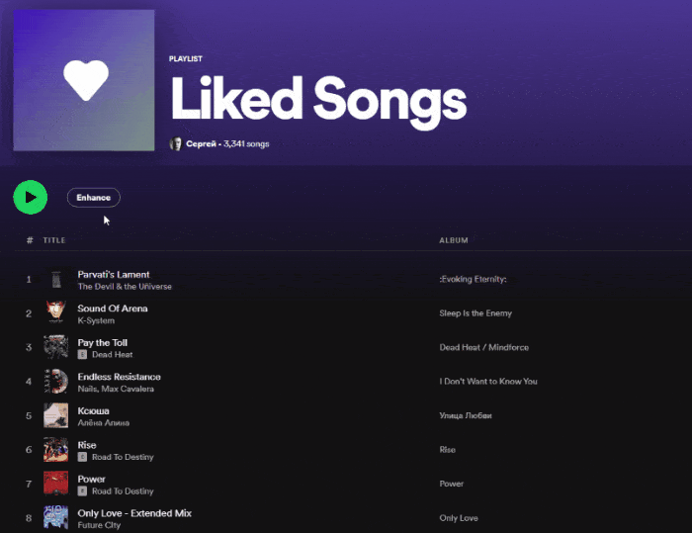Open the Dead Heat / Mindforce album

[485, 348]
